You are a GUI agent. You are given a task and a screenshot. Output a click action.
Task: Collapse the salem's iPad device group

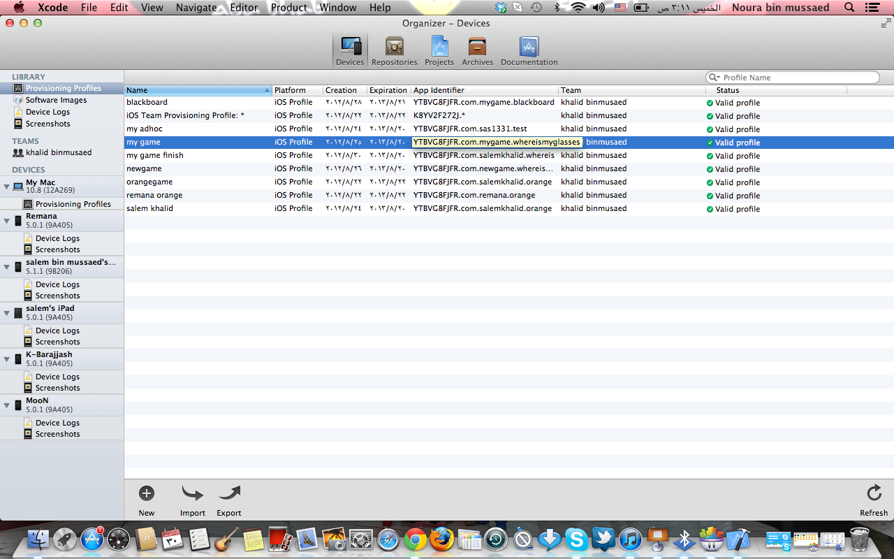tap(7, 312)
